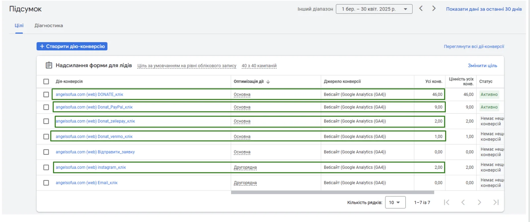This screenshot has width=530, height=222.
Task: Check the Email_клік row checkbox
Action: [x=46, y=183]
